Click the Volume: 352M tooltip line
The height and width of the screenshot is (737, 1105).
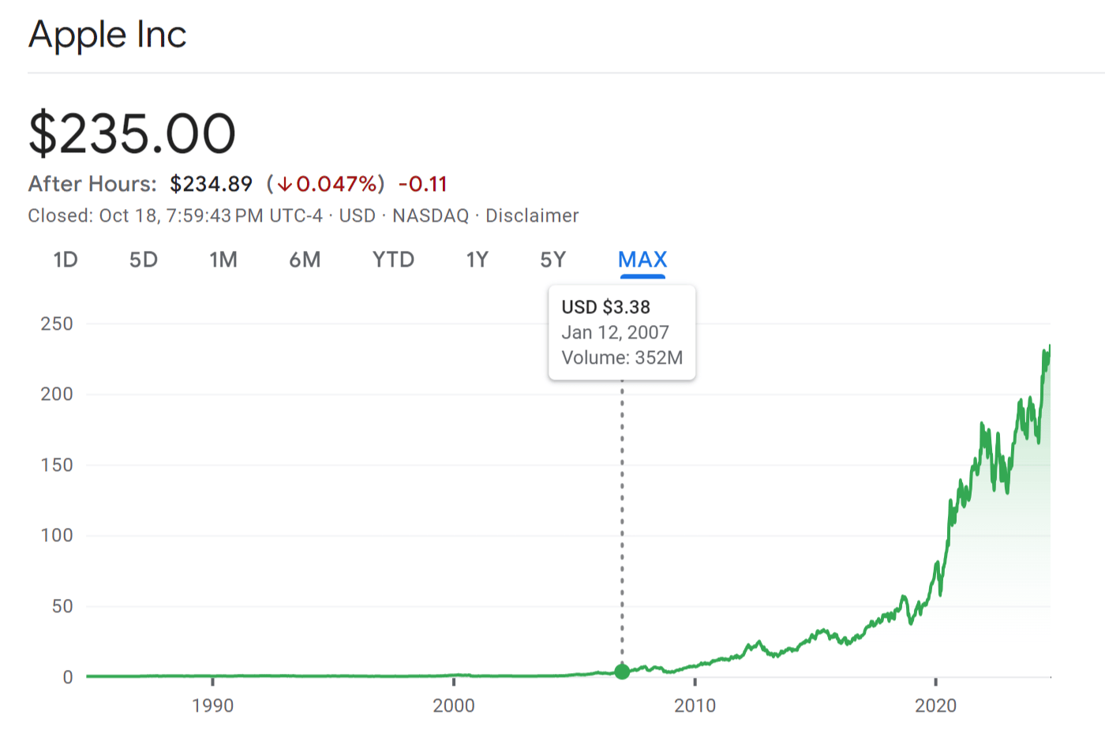coord(622,357)
